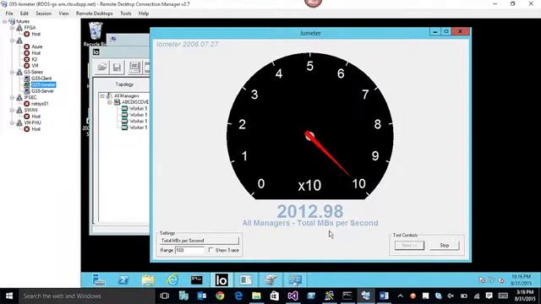Screen dimensions: 541x304
Task: Open Remote Desktop Connection Manager taskbar icon
Action: 366,296
